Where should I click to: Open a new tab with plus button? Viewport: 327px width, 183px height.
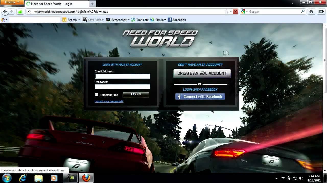[x=92, y=4]
